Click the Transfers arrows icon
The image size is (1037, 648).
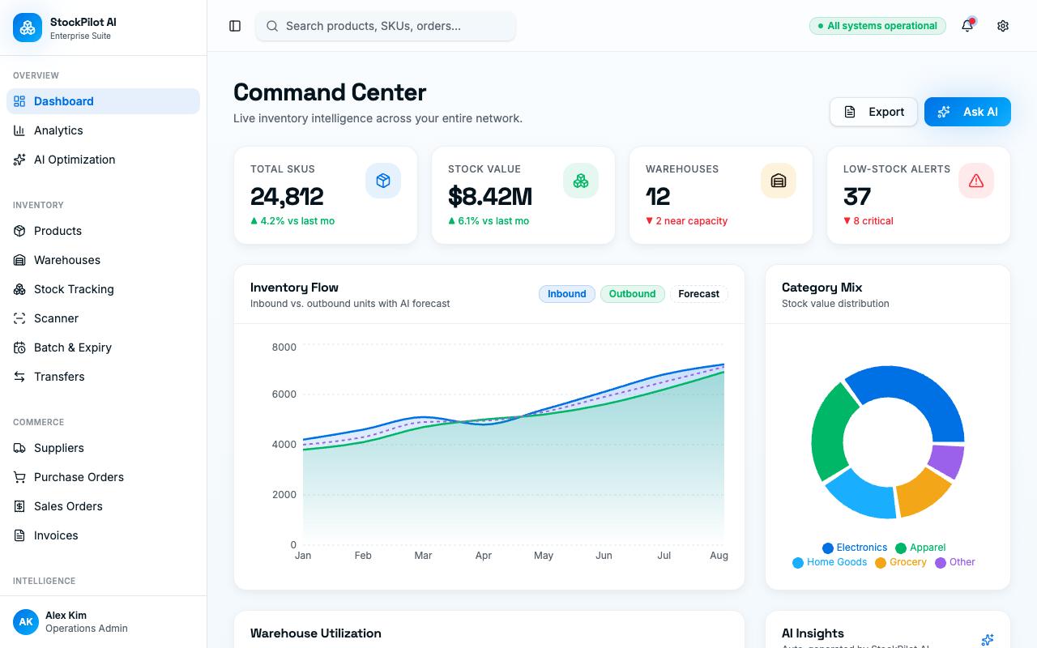(19, 377)
